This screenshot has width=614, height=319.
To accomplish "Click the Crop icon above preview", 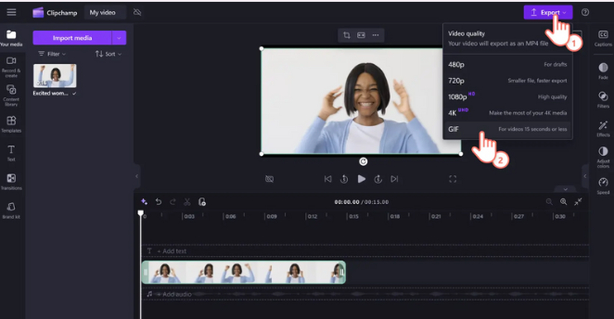I will coord(347,34).
